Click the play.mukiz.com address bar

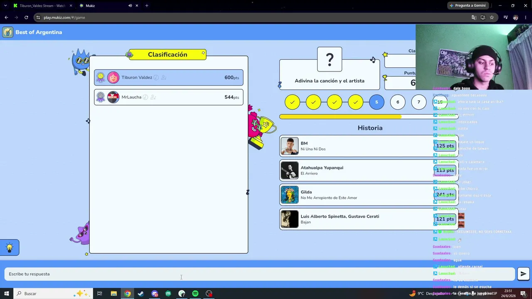pyautogui.click(x=249, y=17)
